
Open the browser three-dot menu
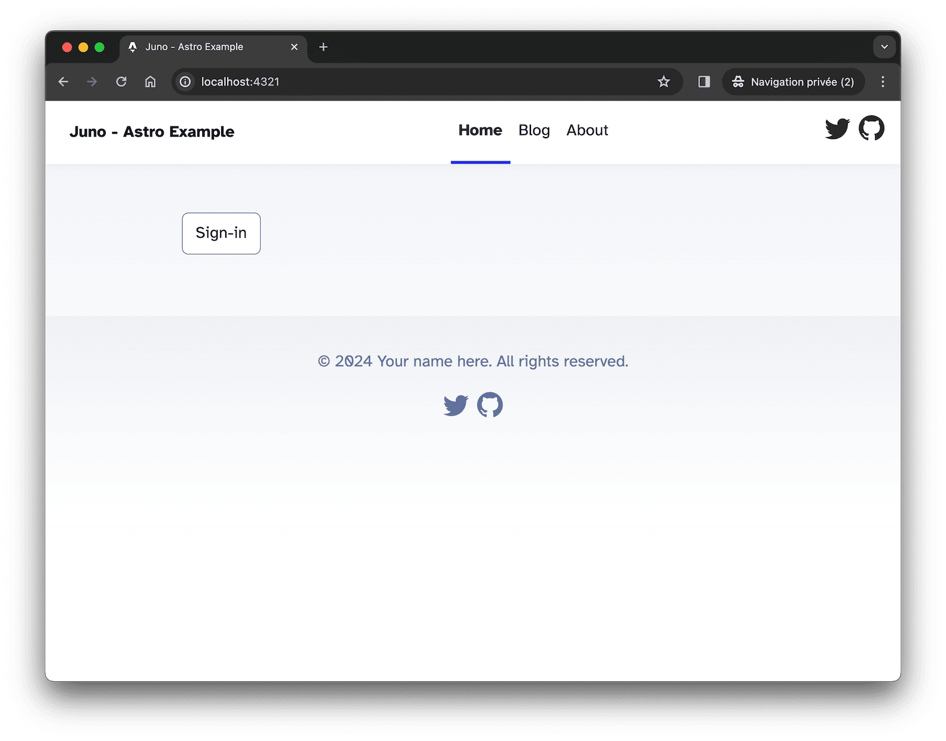(x=883, y=82)
